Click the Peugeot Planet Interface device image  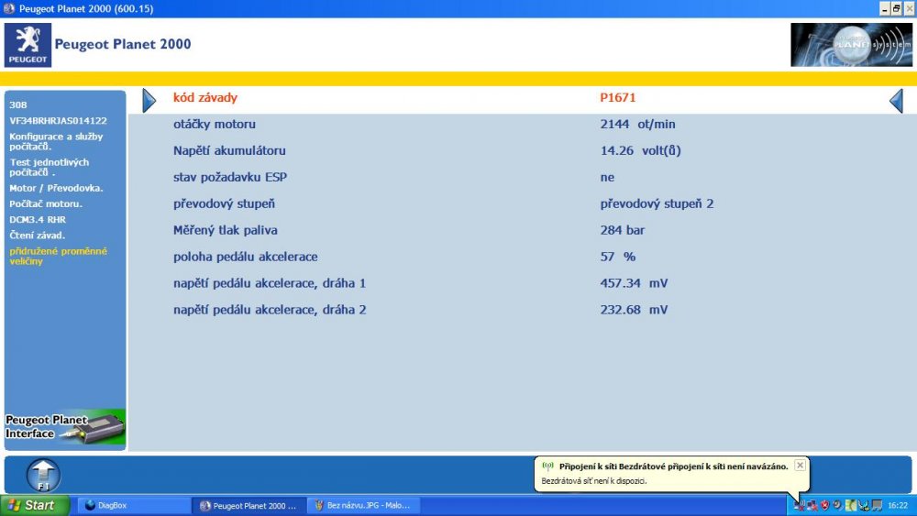(65, 428)
